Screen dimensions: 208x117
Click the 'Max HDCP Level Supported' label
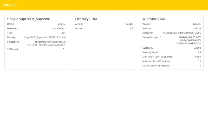pos(158,57)
